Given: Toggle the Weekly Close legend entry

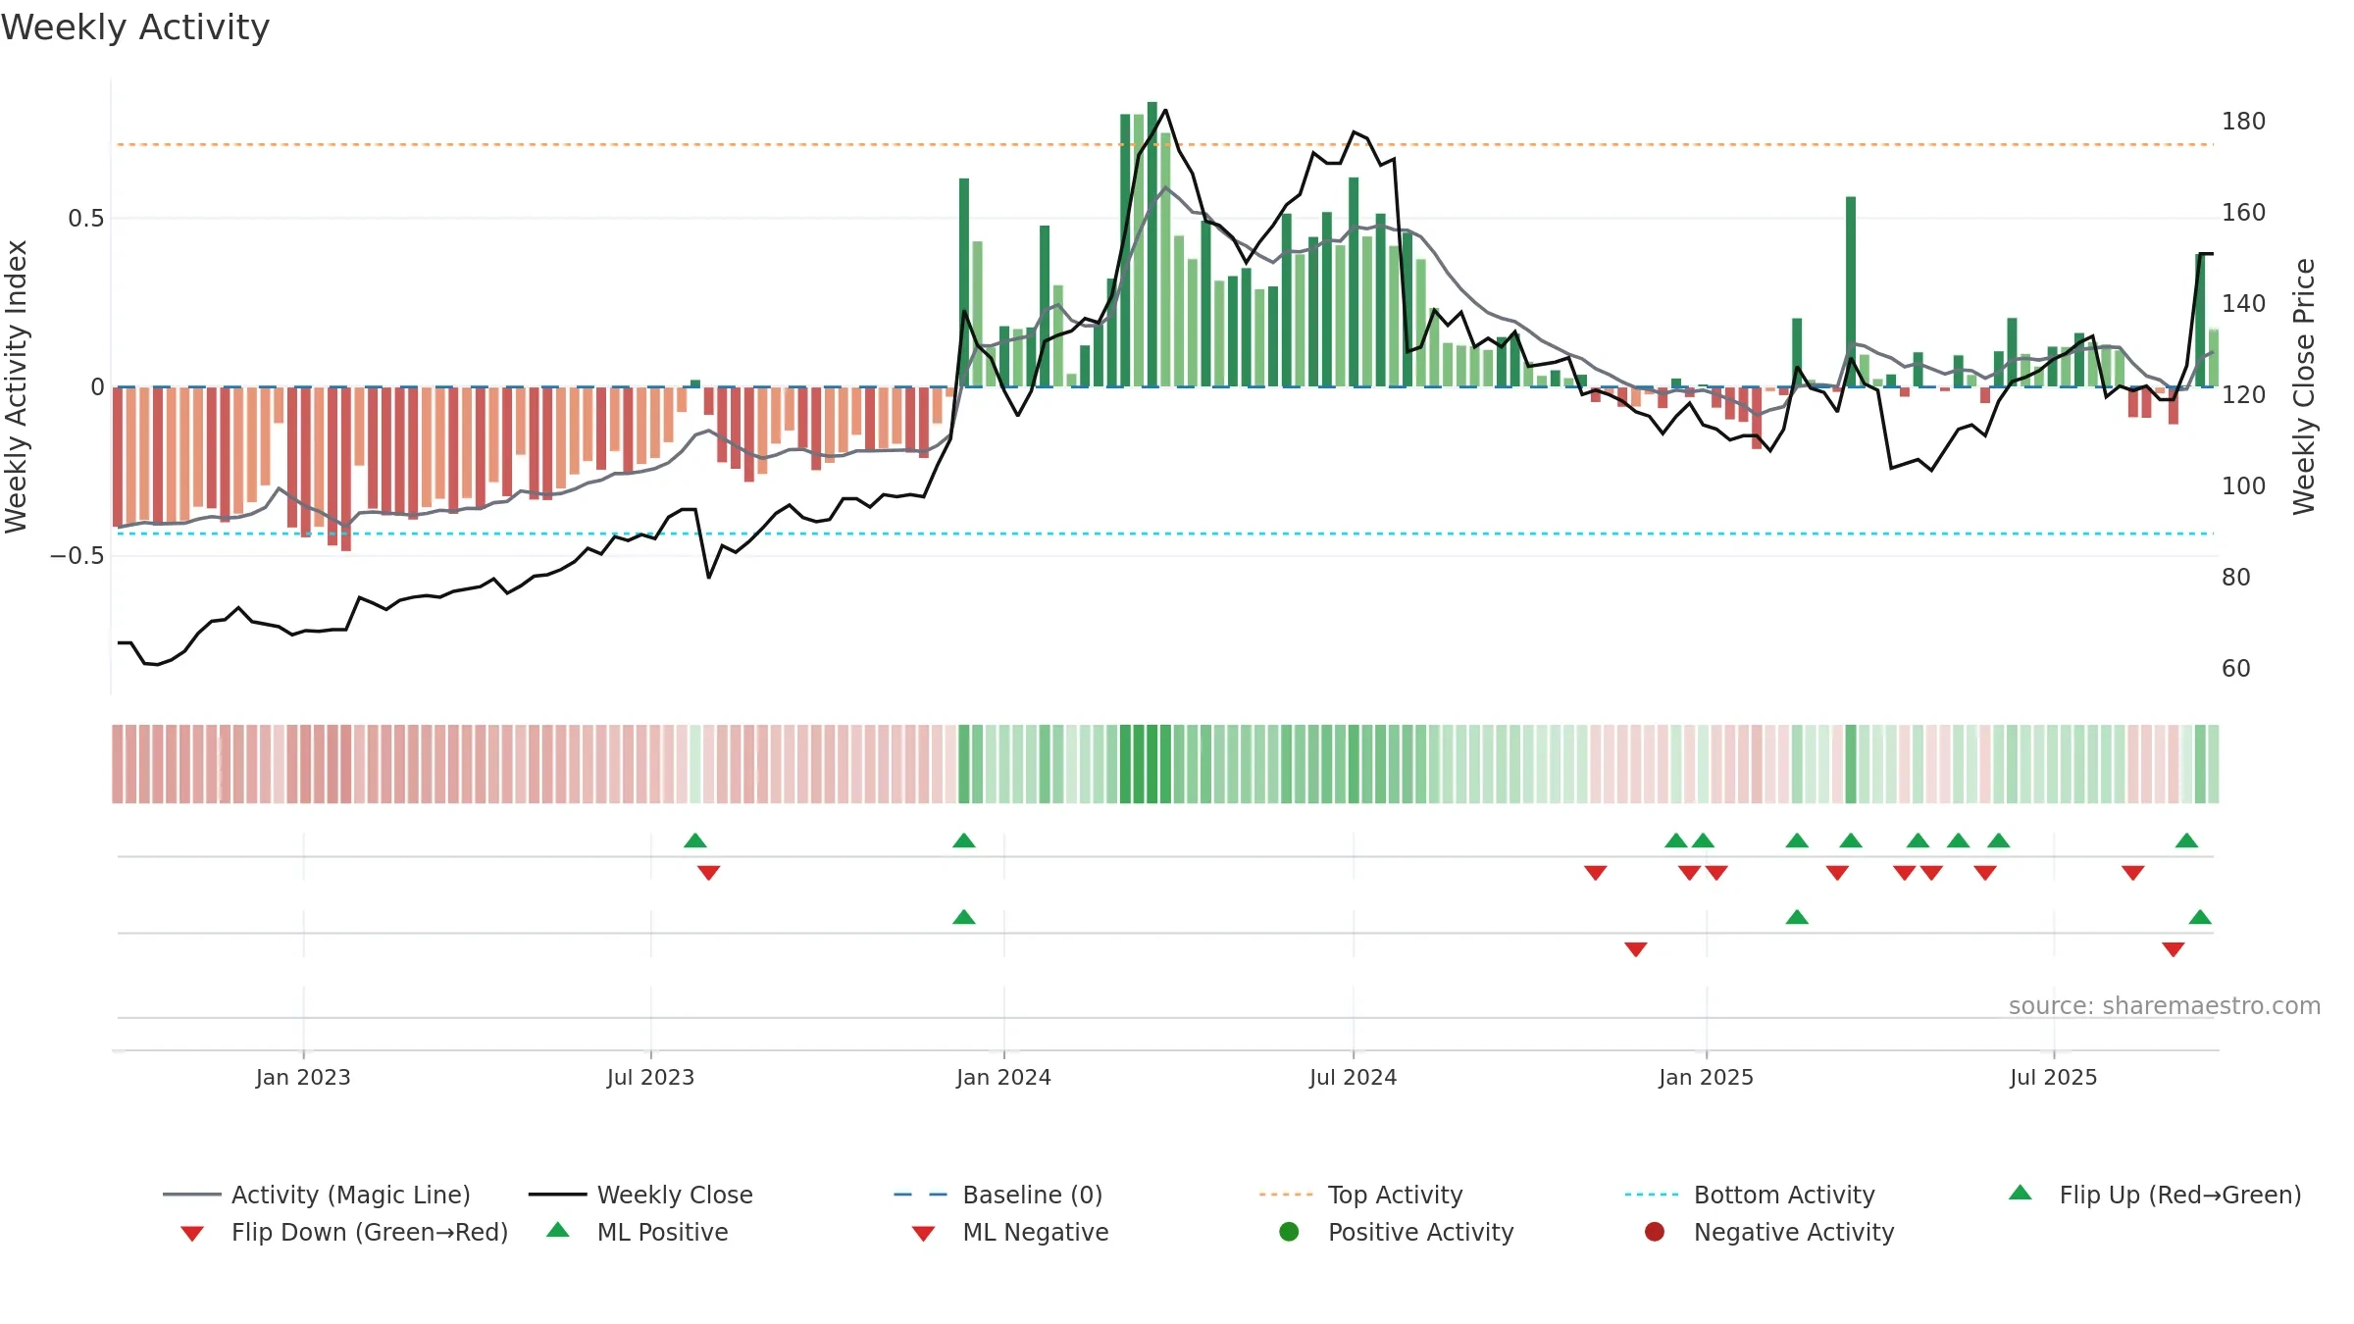Looking at the screenshot, I should pyautogui.click(x=640, y=1195).
